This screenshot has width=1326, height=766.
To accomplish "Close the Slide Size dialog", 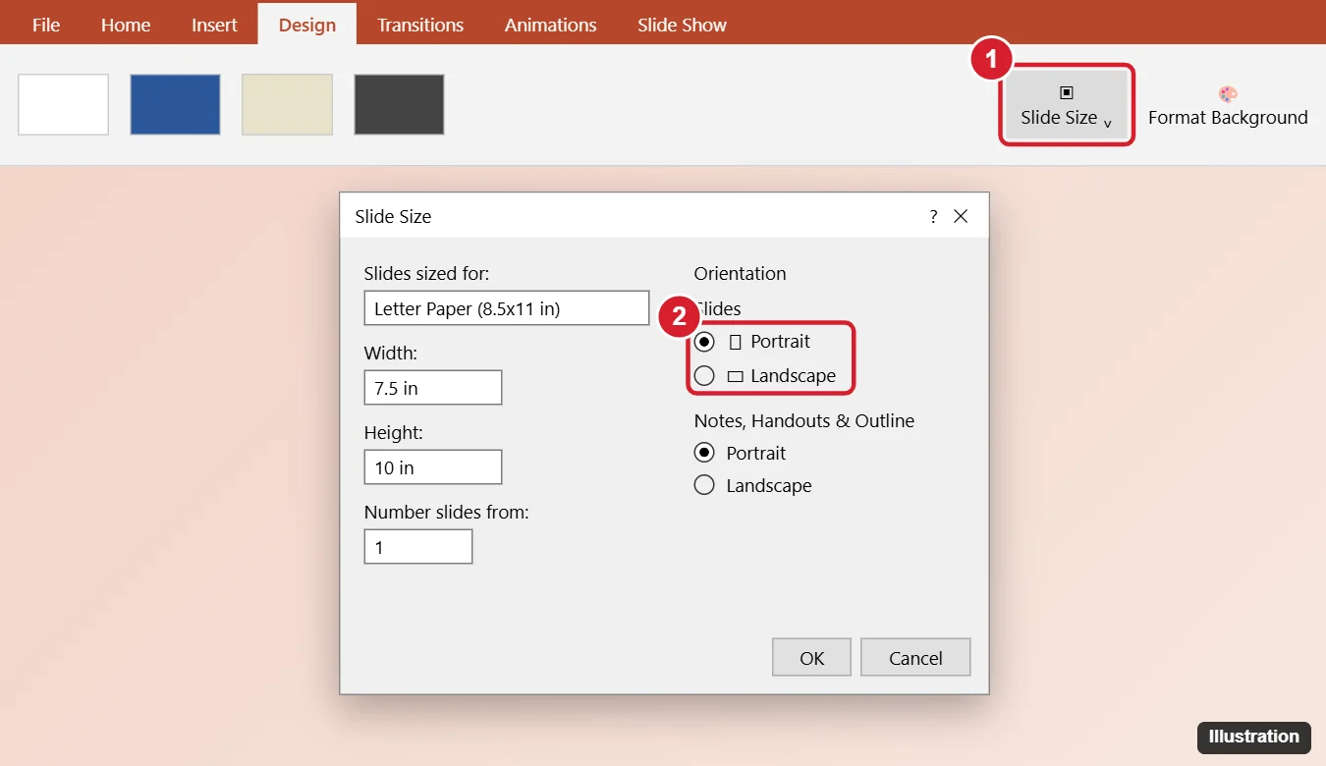I will point(961,217).
